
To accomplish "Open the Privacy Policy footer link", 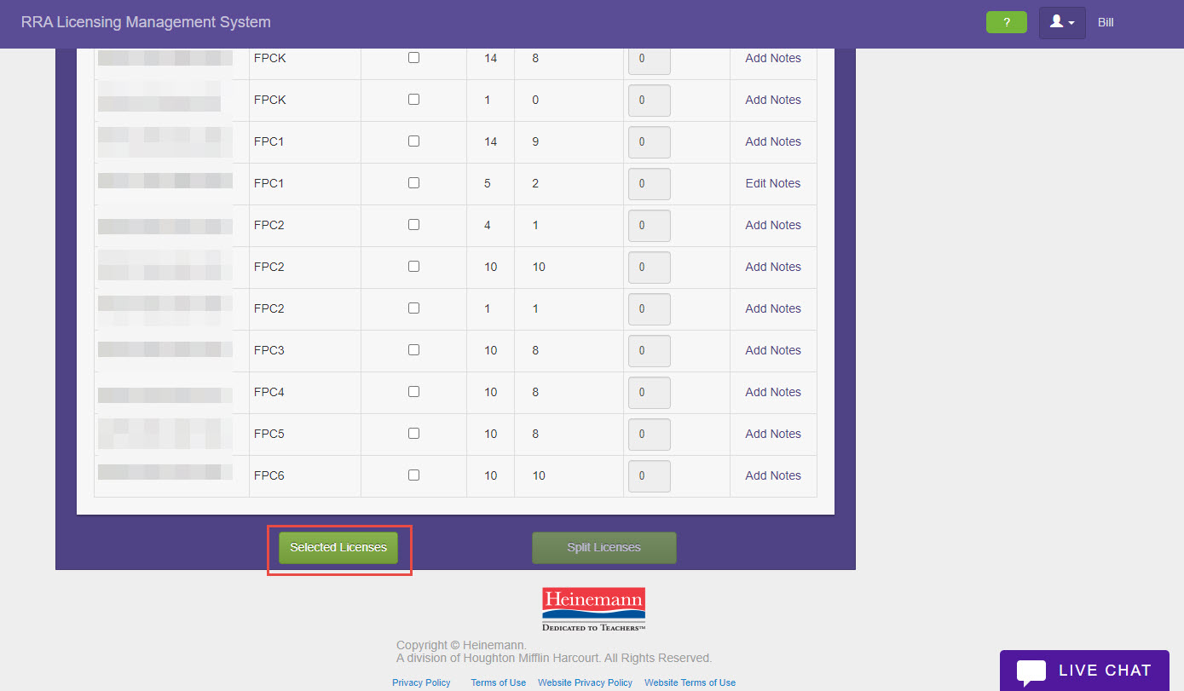I will (421, 682).
